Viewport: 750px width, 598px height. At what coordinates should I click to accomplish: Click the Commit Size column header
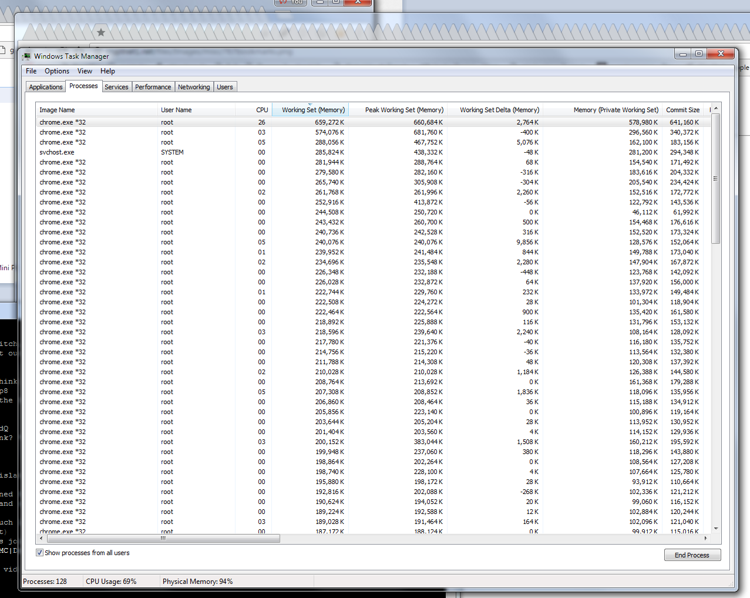[682, 110]
